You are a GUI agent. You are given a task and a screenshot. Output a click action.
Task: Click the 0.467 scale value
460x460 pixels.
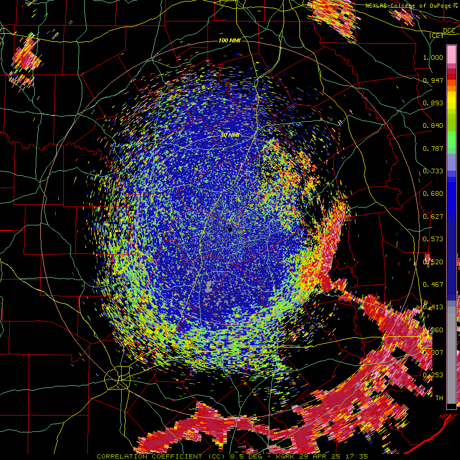tap(433, 285)
